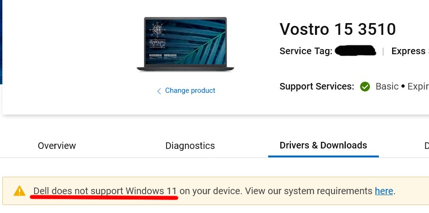Click the yellow warning triangle icon
Viewport: 429px width, 213px height.
point(19,191)
